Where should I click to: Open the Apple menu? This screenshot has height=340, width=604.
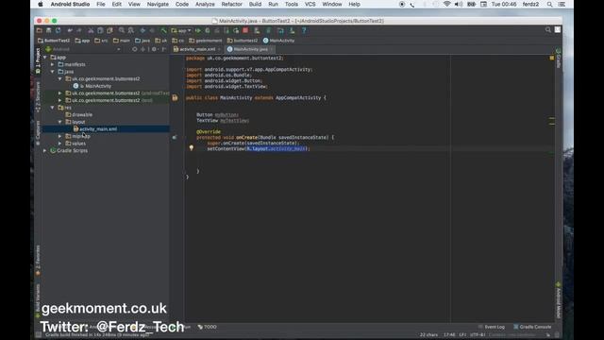click(41, 4)
